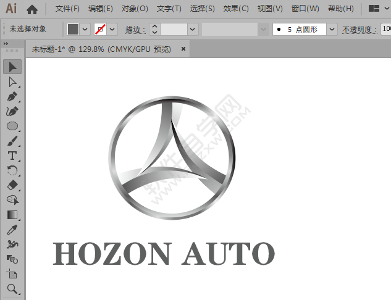Screen dimensions: 391x300
Task: Open the 视图(V) menu
Action: pyautogui.click(x=270, y=9)
